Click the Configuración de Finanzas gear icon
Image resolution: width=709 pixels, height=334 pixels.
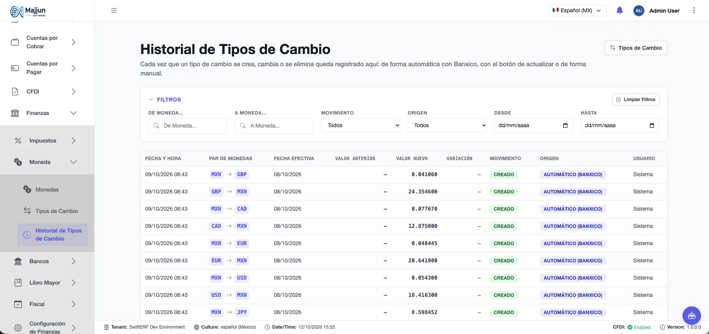click(x=18, y=328)
